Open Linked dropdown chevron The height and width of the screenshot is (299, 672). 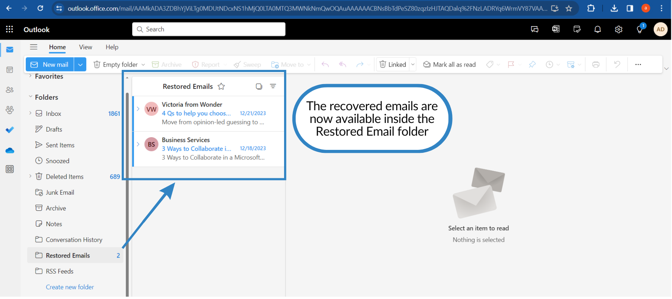(x=413, y=65)
